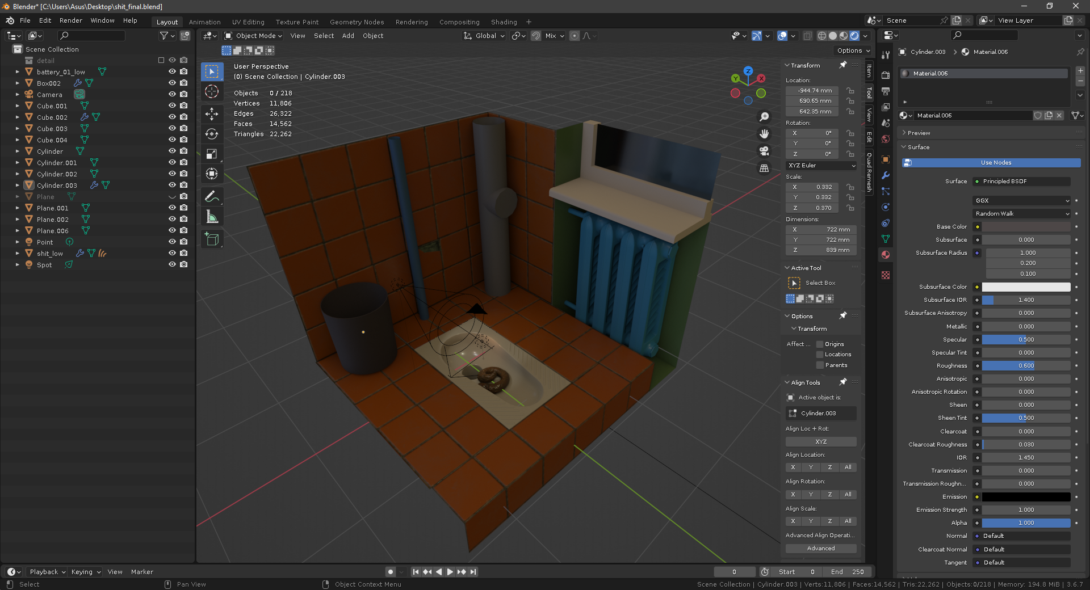The height and width of the screenshot is (590, 1090).
Task: Hide the battery_01_low object in viewport
Action: [x=172, y=72]
